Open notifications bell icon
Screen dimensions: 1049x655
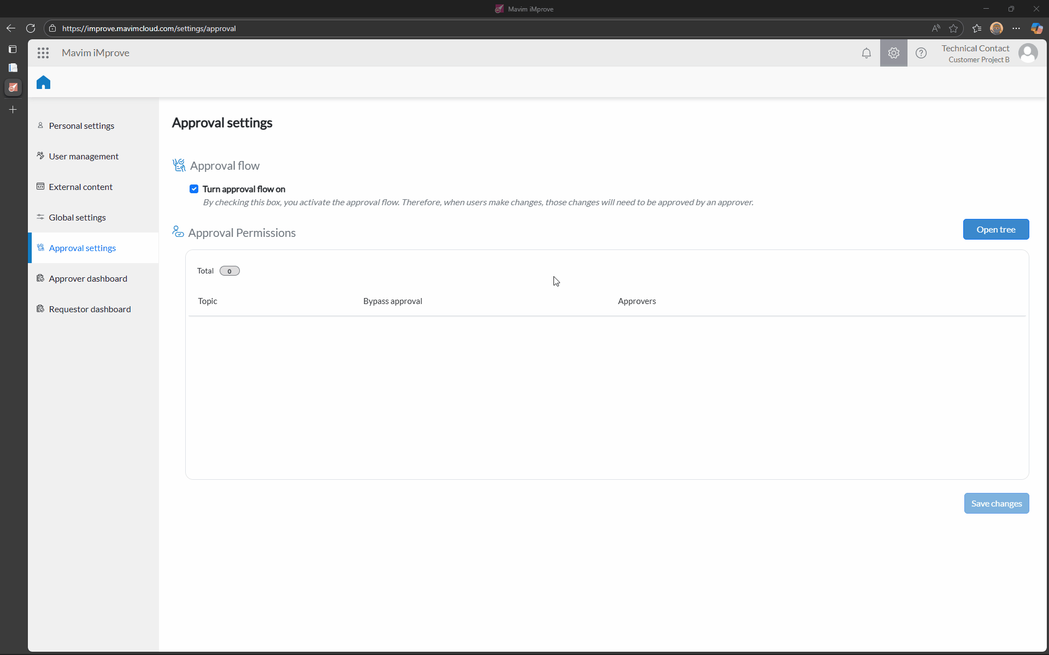click(x=866, y=53)
